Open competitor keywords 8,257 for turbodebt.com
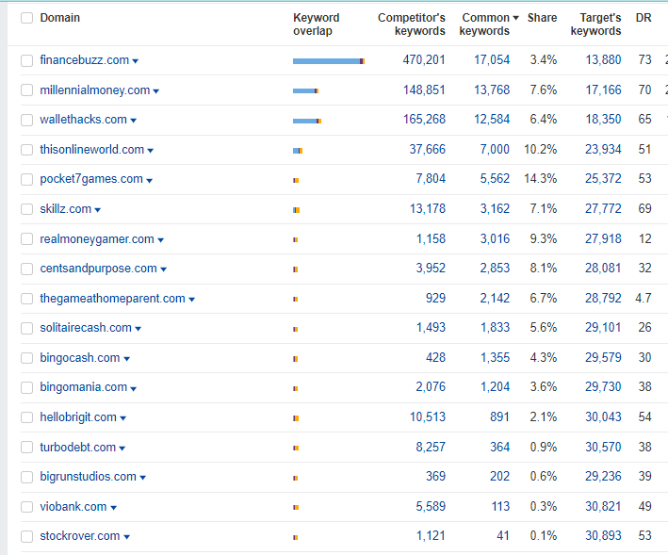 coord(431,448)
